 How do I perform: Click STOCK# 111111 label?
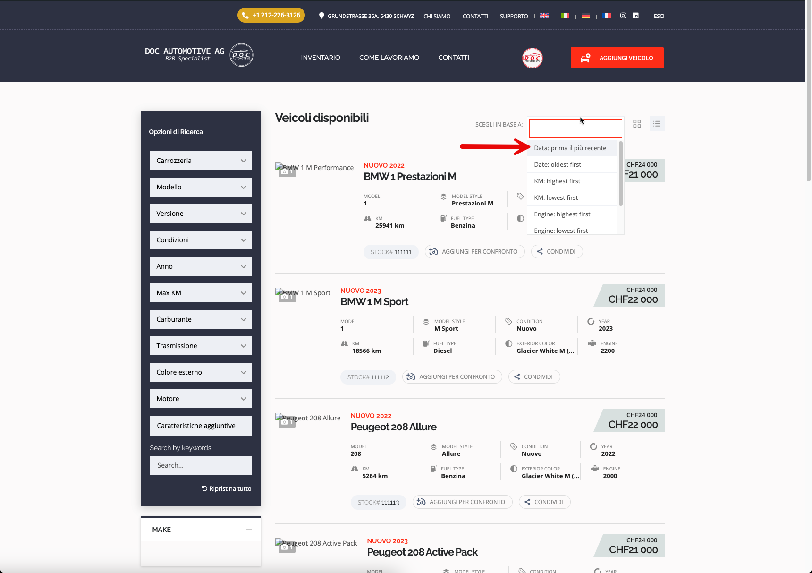[391, 252]
